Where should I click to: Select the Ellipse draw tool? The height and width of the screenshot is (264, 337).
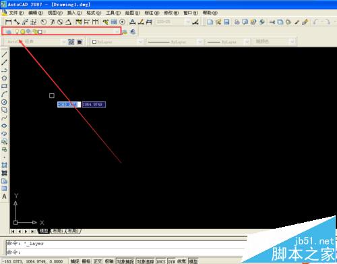click(4, 126)
